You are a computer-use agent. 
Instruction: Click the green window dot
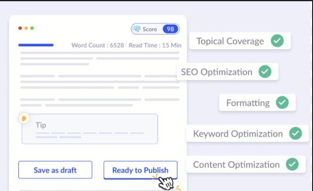(32, 28)
